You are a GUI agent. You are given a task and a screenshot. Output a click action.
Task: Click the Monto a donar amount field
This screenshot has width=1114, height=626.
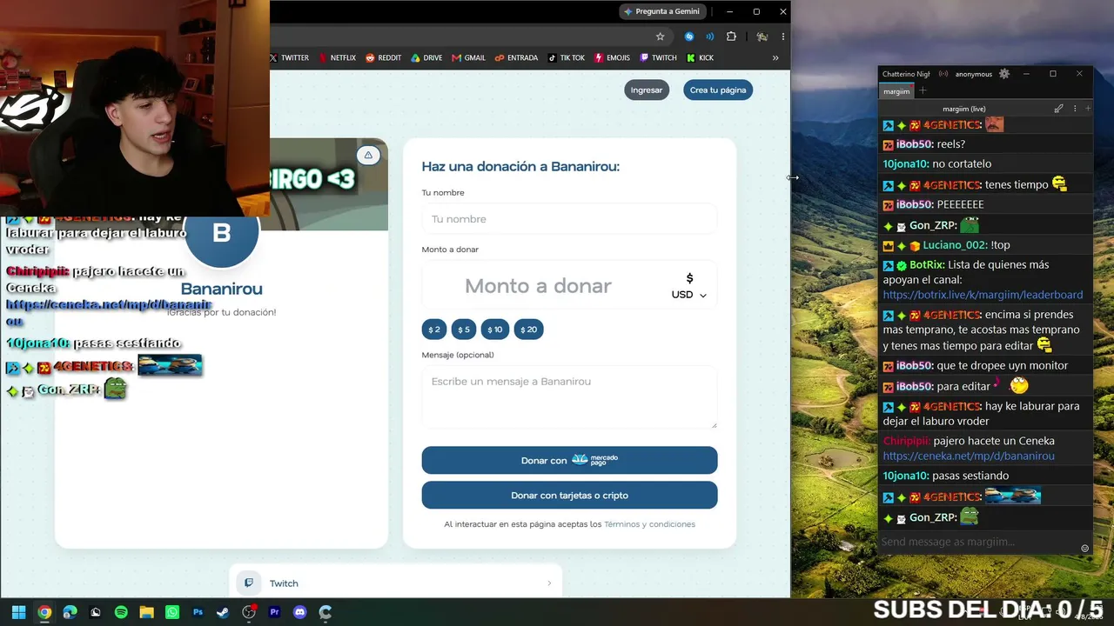point(538,286)
